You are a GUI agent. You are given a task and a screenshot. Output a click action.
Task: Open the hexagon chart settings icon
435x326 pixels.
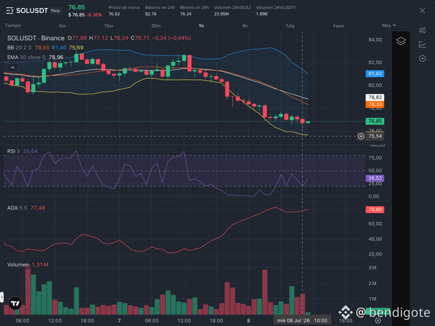click(422, 58)
